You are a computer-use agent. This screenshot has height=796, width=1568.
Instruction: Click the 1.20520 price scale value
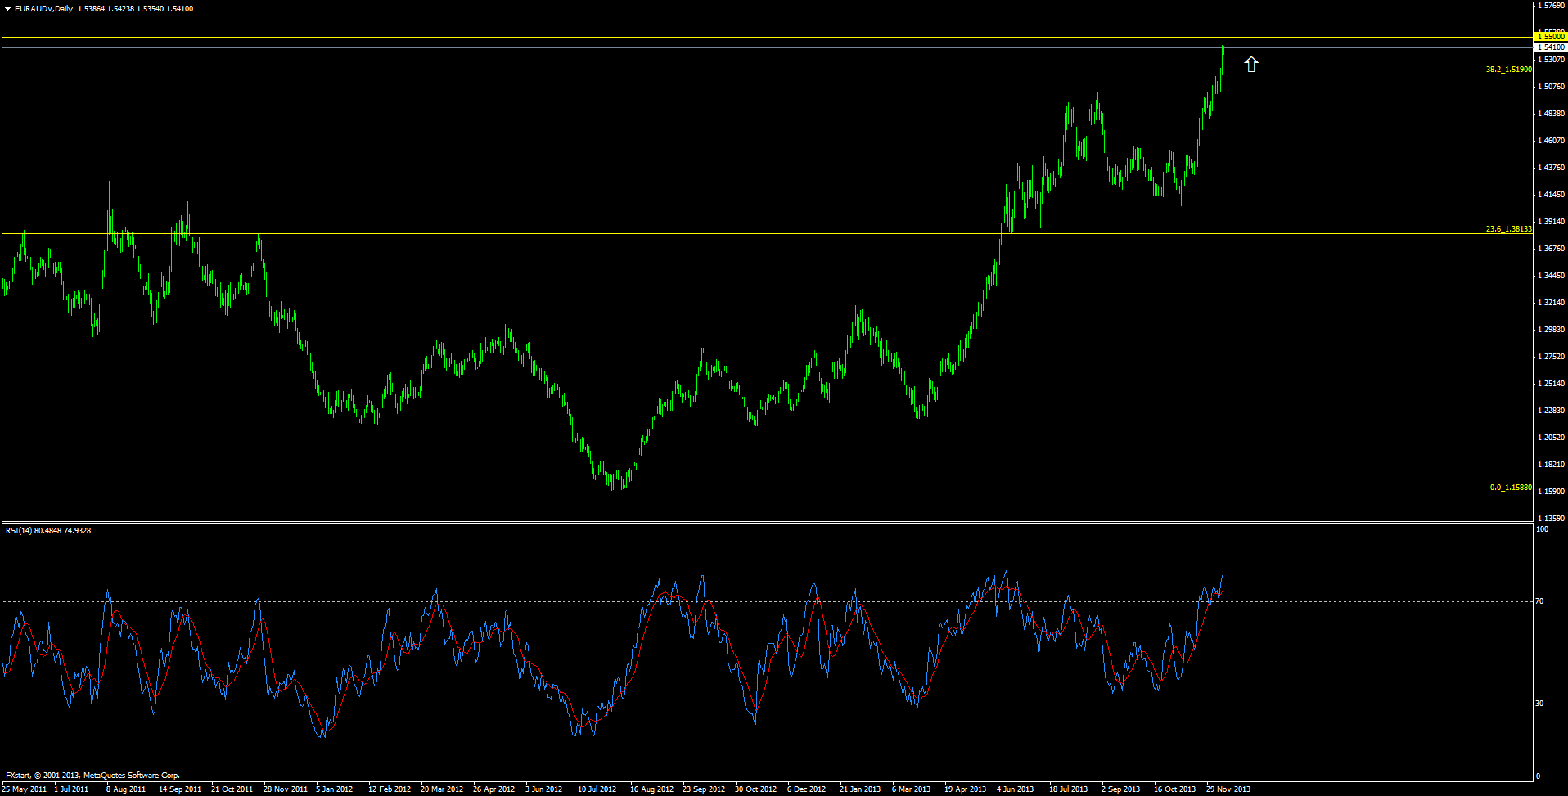(1552, 438)
